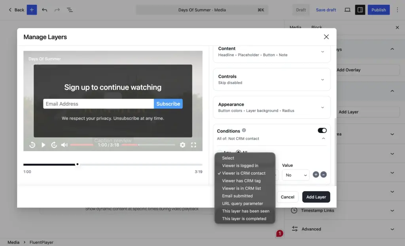The image size is (405, 246).
Task: Toggle the Conditions switch off
Action: coord(322,130)
